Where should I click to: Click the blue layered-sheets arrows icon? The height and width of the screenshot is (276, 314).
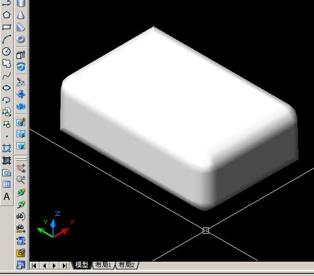[x=21, y=241]
